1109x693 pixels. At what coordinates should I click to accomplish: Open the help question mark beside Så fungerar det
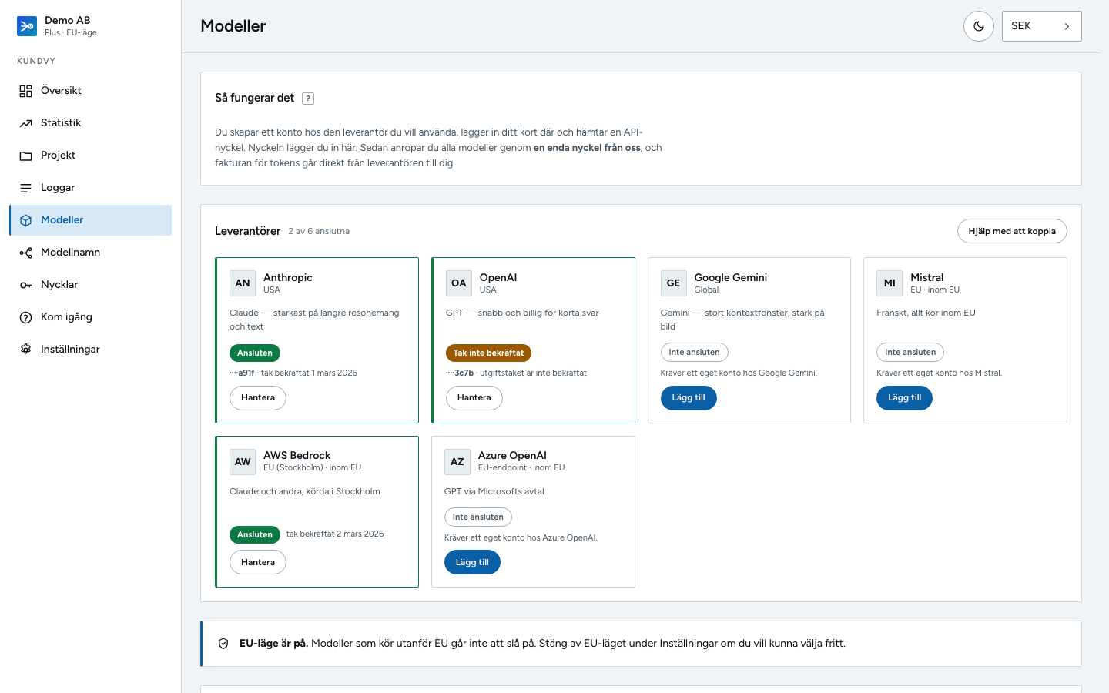(308, 99)
